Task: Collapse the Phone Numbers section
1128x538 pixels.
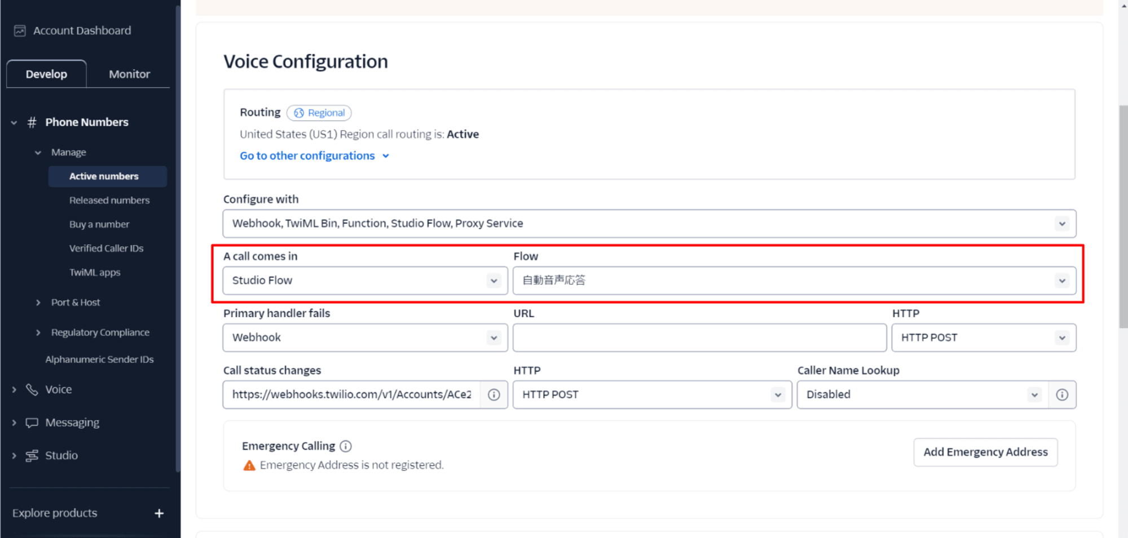Action: pyautogui.click(x=14, y=122)
